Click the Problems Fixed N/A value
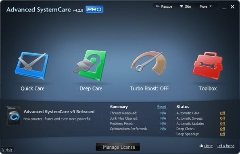This screenshot has height=154, width=240. [163, 124]
